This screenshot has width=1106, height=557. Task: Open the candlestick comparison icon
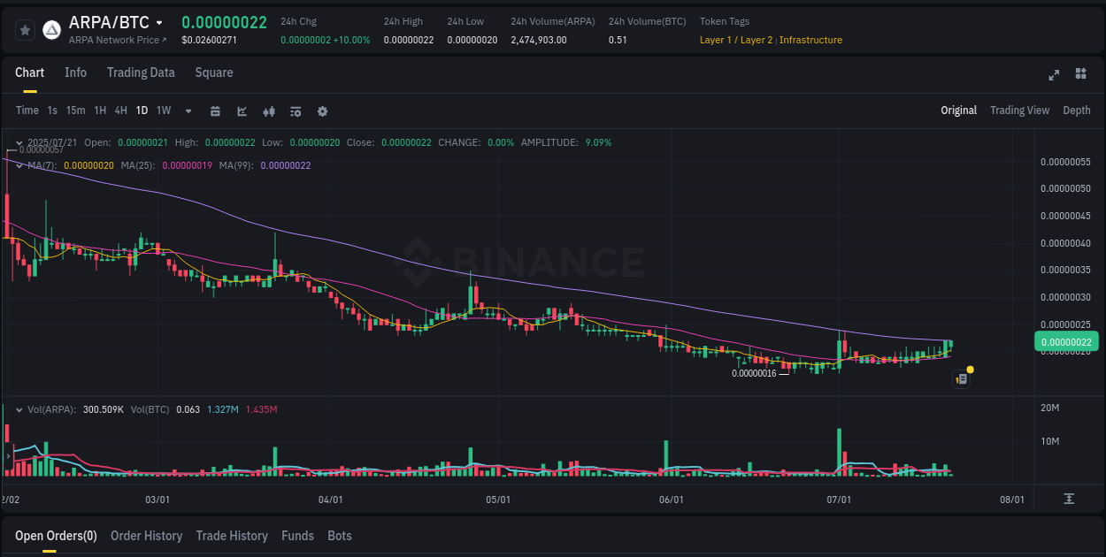pyautogui.click(x=268, y=111)
